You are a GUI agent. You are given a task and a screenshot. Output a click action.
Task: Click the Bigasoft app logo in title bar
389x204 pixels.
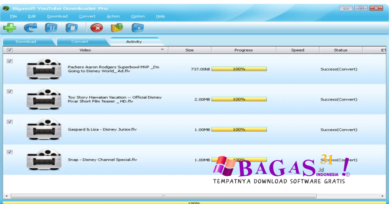point(6,8)
